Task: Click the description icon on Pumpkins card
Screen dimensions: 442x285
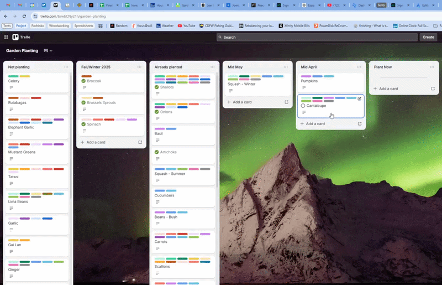Action: (x=304, y=87)
